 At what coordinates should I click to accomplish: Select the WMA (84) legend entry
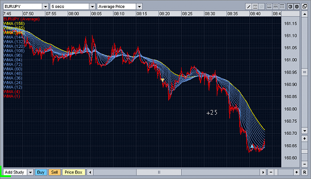click(x=13, y=60)
